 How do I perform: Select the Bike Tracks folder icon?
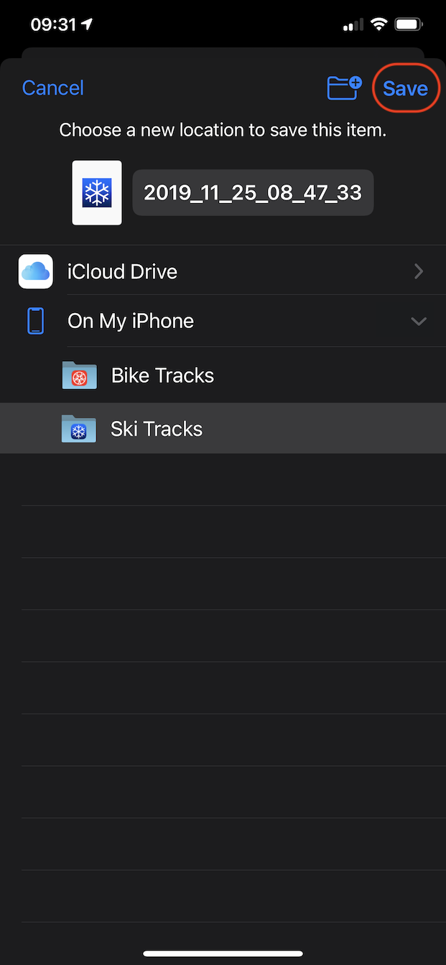pos(79,376)
